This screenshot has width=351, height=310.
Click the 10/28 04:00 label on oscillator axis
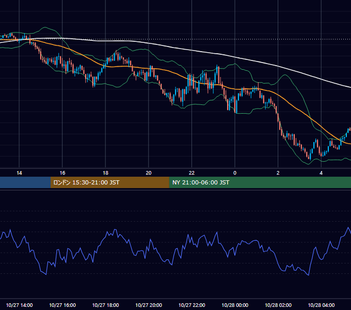[x=321, y=305]
